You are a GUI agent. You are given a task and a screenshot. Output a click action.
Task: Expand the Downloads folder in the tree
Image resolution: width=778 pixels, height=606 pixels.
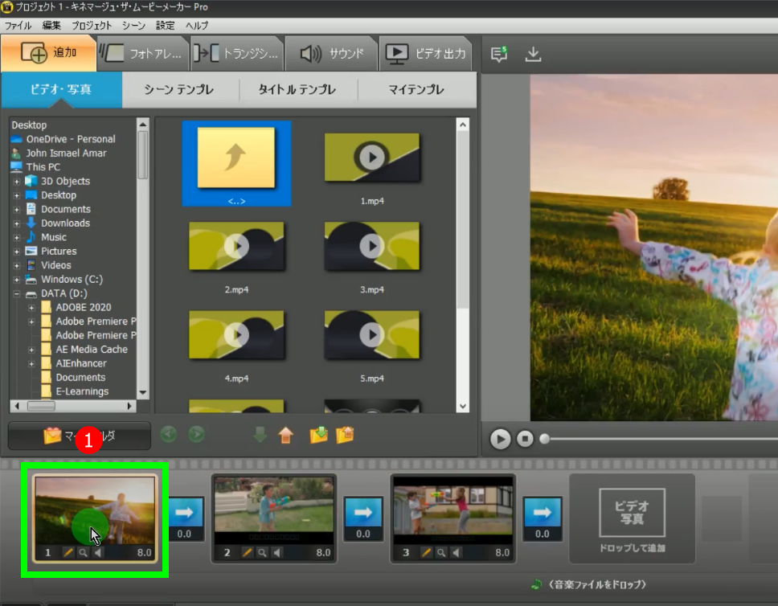coord(17,223)
